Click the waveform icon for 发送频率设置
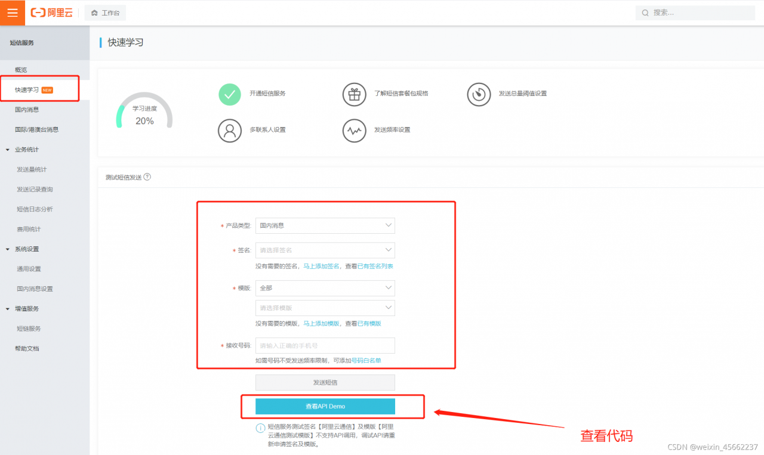764x455 pixels. (x=355, y=130)
